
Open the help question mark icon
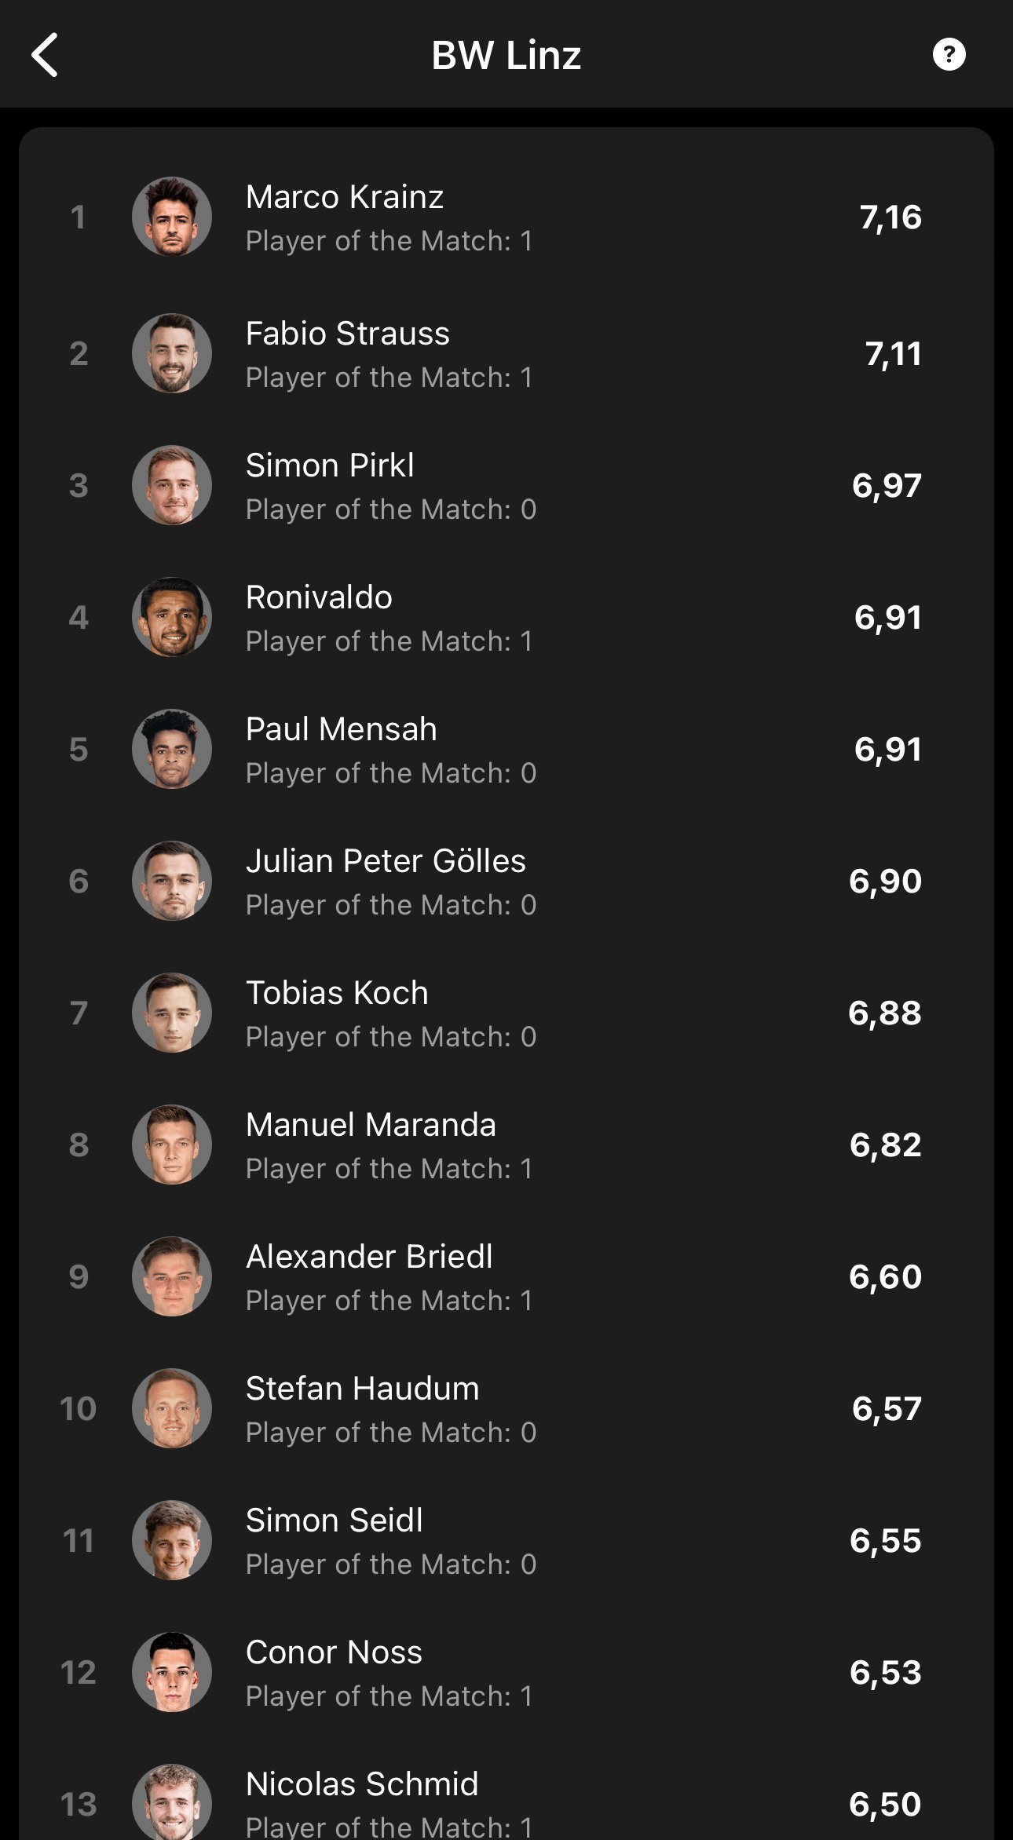point(949,55)
